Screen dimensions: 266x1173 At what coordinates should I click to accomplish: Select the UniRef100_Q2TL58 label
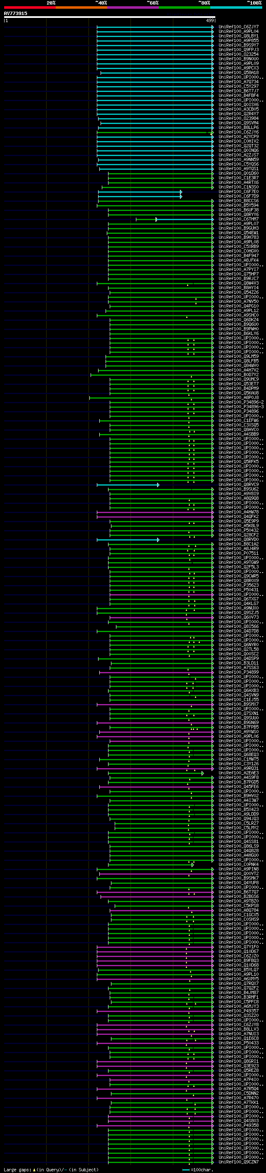[x=238, y=650]
